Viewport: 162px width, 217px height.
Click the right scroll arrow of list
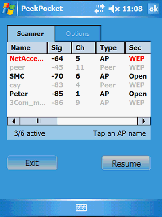(x=144, y=121)
